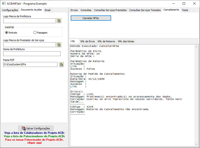Click the 'Código : L100' log line
This screenshot has height=148, width=200.
(x=82, y=94)
